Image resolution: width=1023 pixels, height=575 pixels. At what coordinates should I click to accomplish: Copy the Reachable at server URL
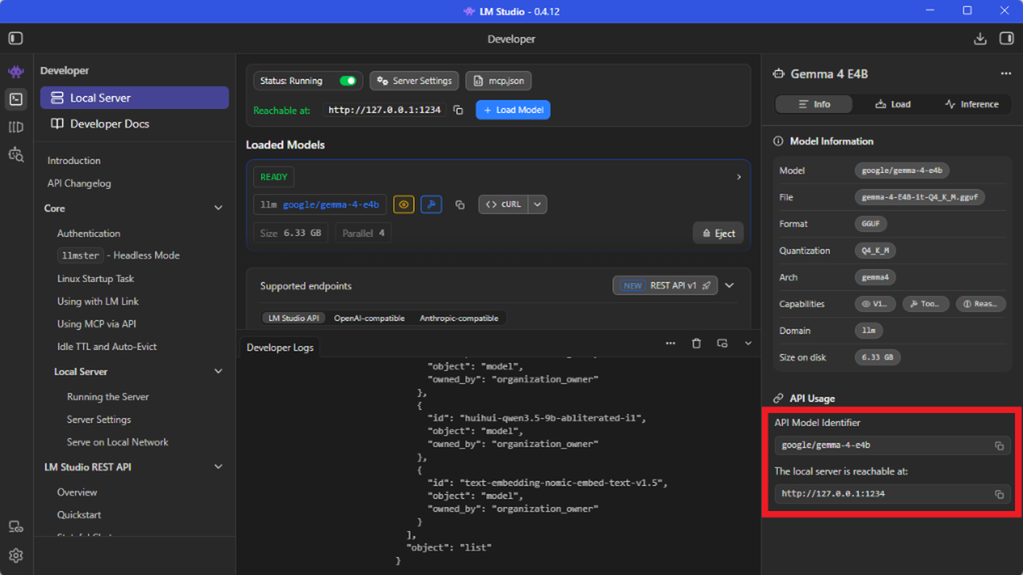pos(458,110)
